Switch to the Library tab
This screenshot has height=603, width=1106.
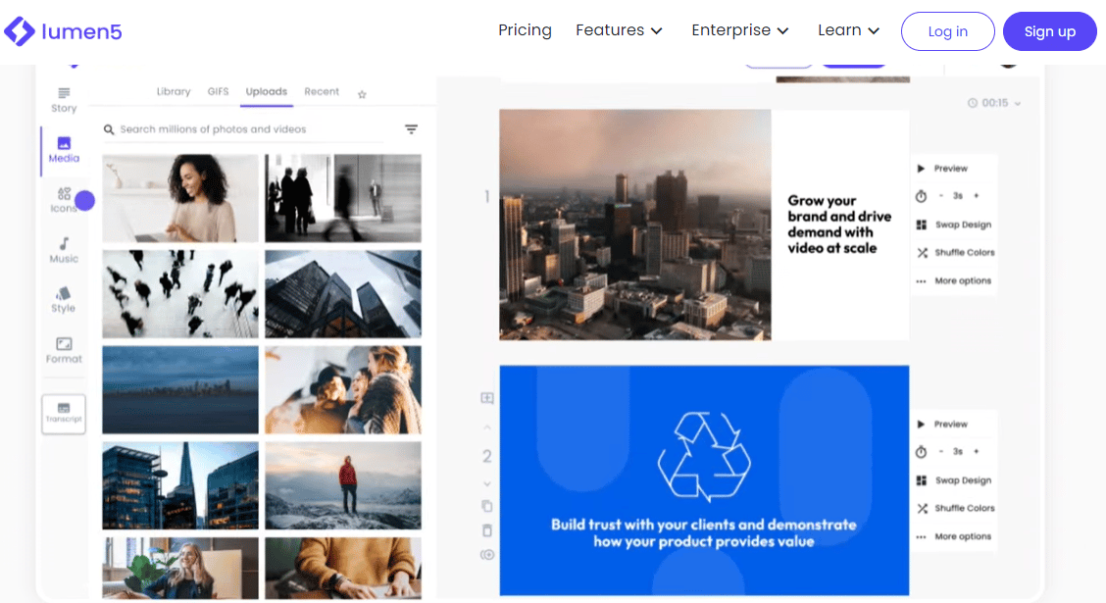[174, 92]
